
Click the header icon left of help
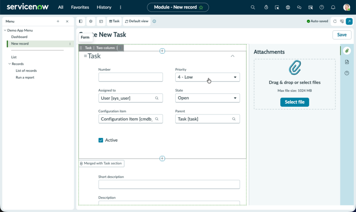(310, 7)
